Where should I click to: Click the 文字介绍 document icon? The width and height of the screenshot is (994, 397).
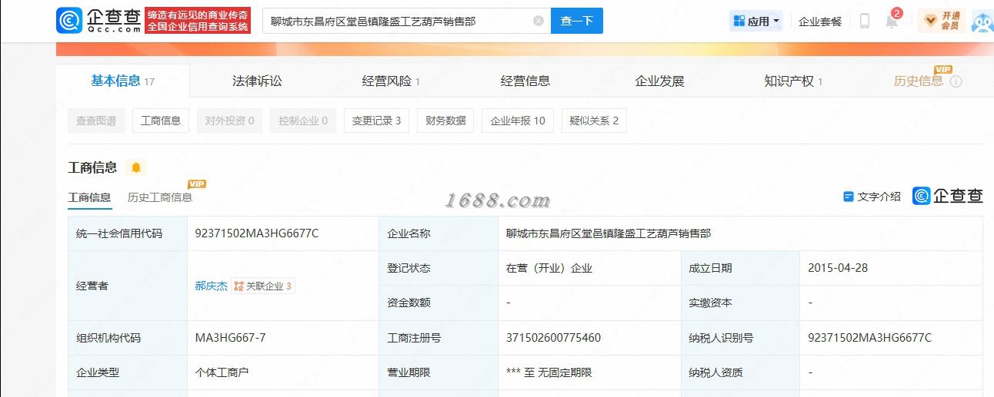849,197
